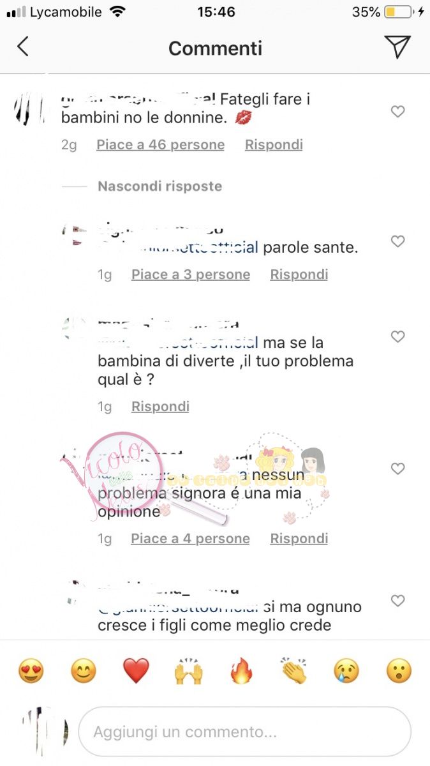Reply to the 'parole sante' comment
This screenshot has height=766, width=430.
pos(299,274)
